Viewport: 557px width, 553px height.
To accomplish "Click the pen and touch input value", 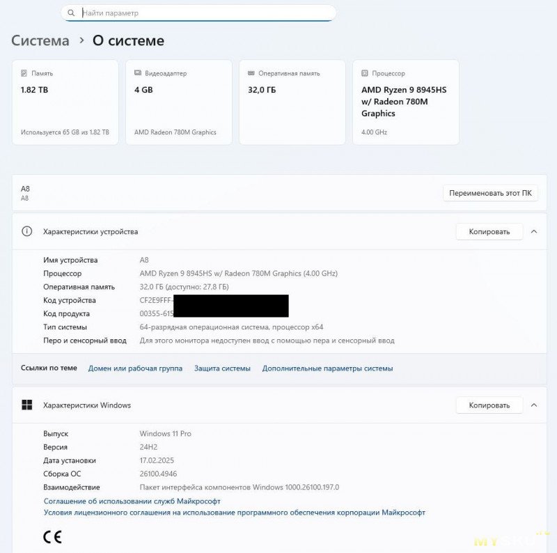I will click(267, 341).
